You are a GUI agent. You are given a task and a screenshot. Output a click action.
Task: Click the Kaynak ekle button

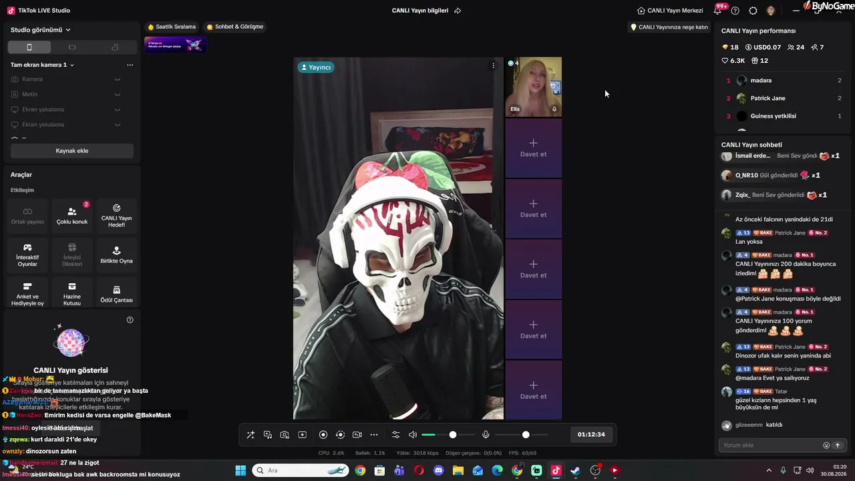[x=72, y=151]
